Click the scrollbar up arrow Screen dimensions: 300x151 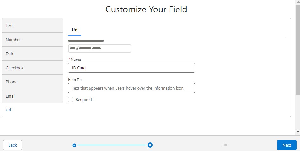(298, 3)
